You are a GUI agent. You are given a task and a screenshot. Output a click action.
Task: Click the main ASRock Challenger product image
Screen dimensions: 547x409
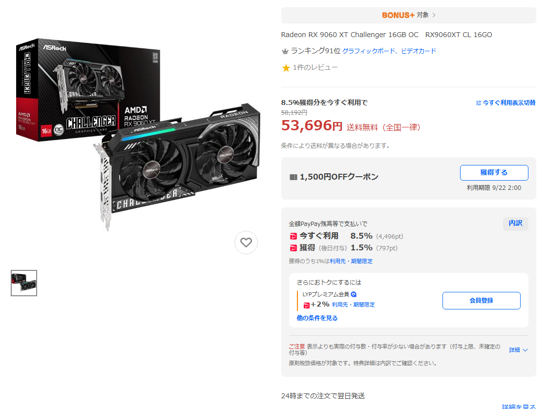(x=138, y=134)
